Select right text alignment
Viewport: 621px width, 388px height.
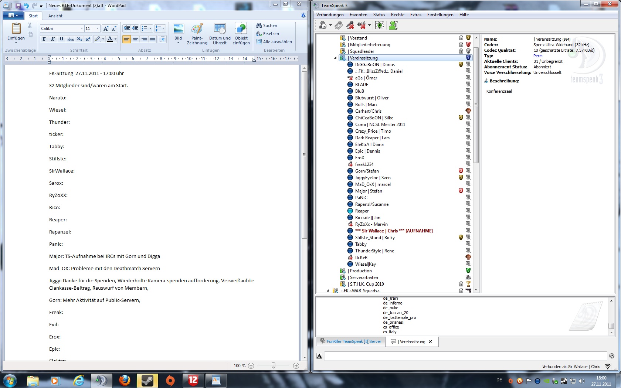click(144, 39)
